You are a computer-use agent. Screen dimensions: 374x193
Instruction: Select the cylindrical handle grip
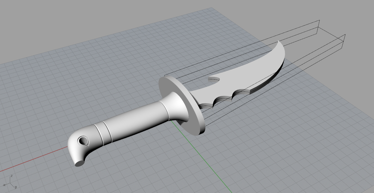pyautogui.click(x=136, y=122)
